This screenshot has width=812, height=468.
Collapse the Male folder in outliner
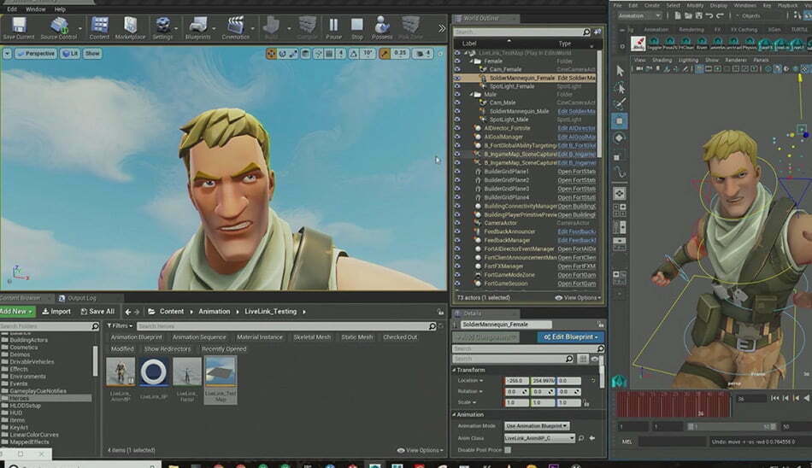472,95
